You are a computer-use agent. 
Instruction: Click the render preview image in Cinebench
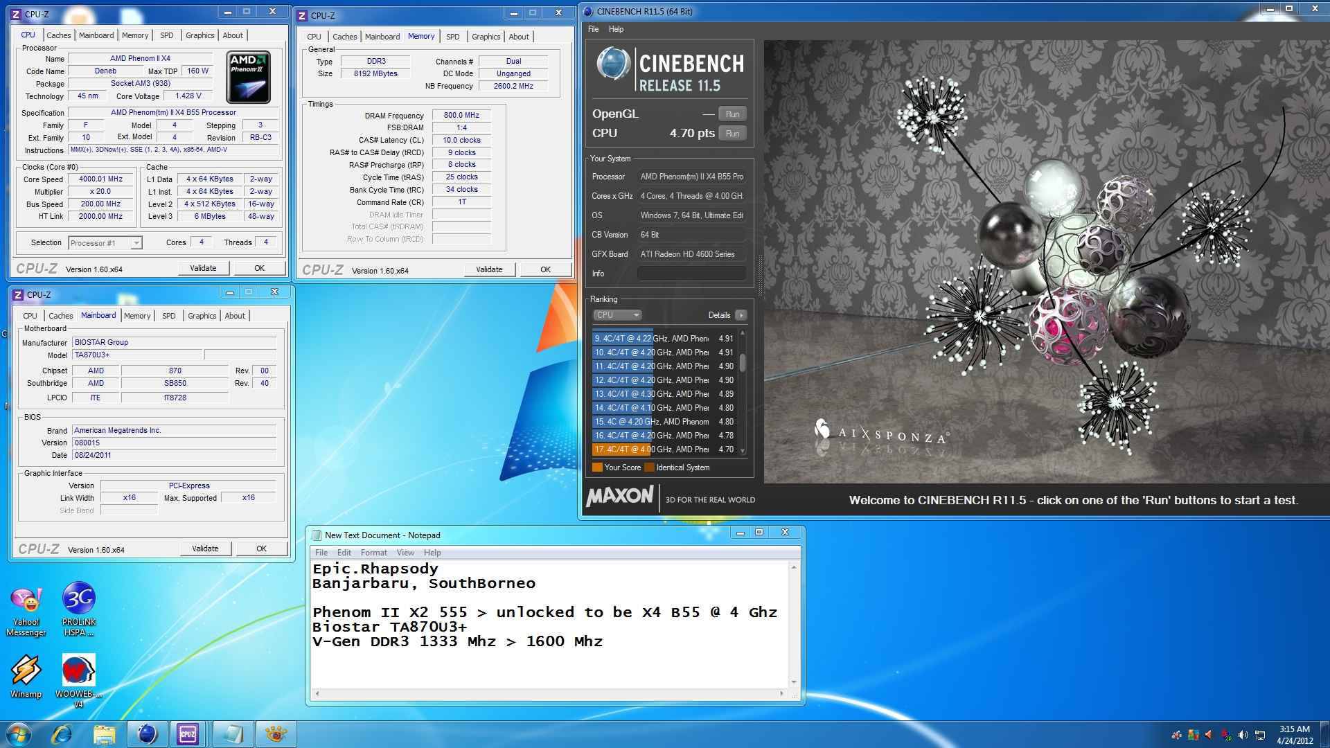1046,261
